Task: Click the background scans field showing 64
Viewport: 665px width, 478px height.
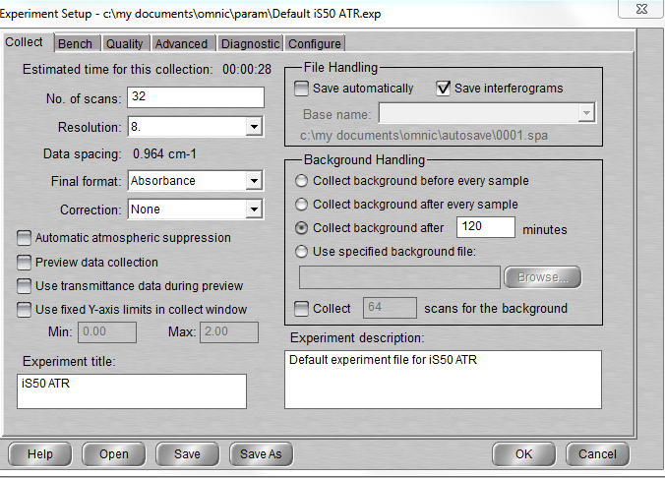Action: pyautogui.click(x=390, y=308)
